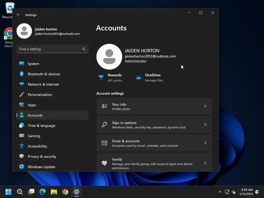Open Rewards 461 points link
Viewport: 264px width, 198px height.
(x=110, y=78)
